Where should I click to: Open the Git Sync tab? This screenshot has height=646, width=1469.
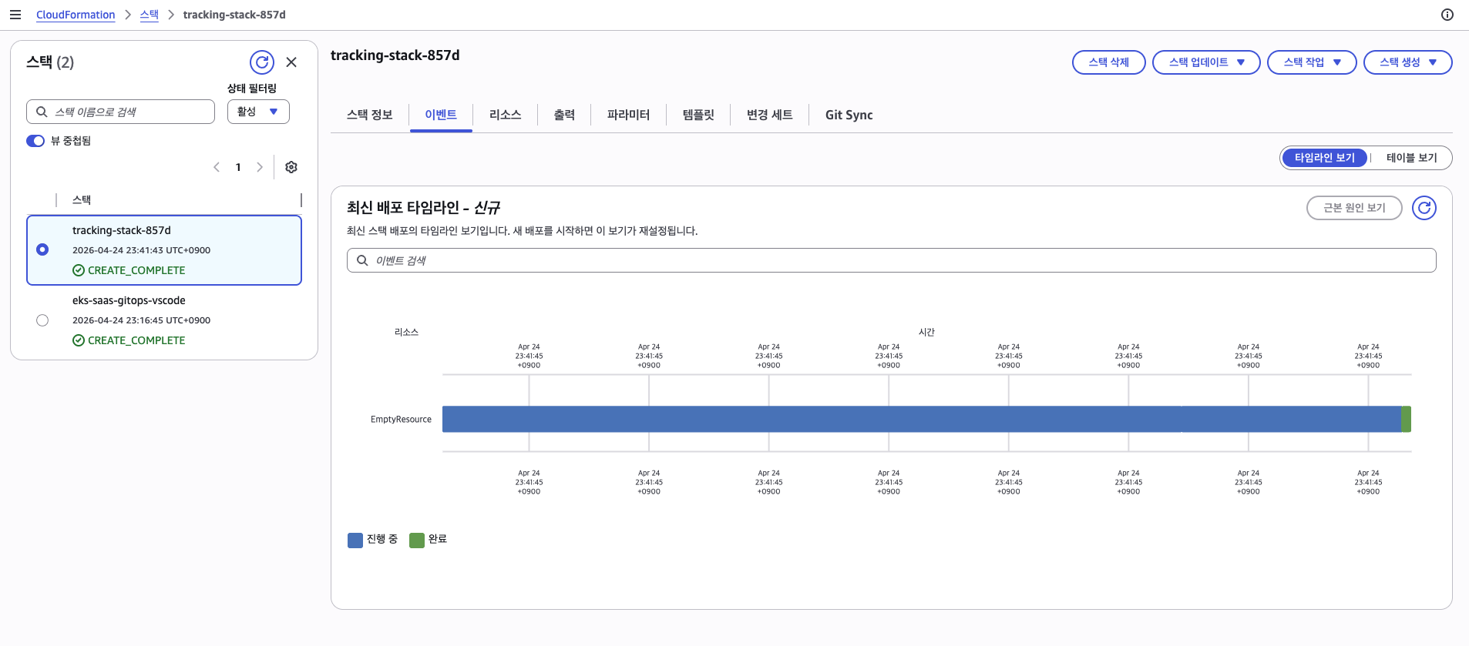tap(849, 115)
